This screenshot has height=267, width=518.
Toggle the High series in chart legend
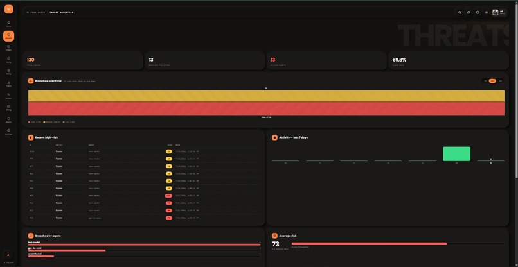pos(35,122)
